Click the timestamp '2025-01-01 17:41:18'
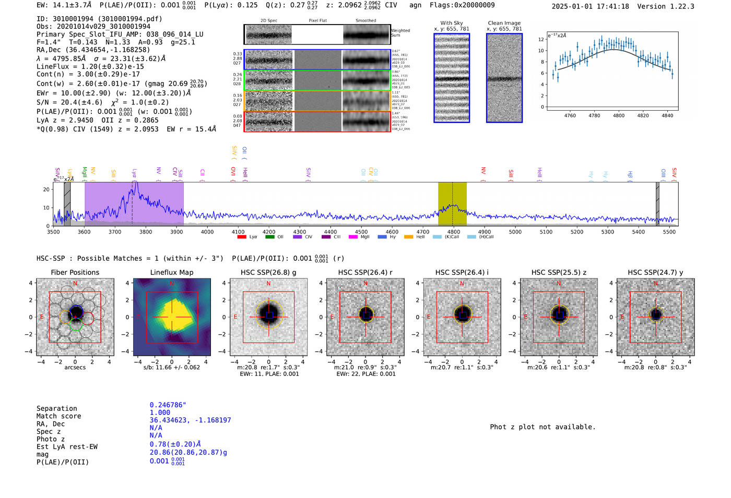This screenshot has height=498, width=731. [591, 6]
